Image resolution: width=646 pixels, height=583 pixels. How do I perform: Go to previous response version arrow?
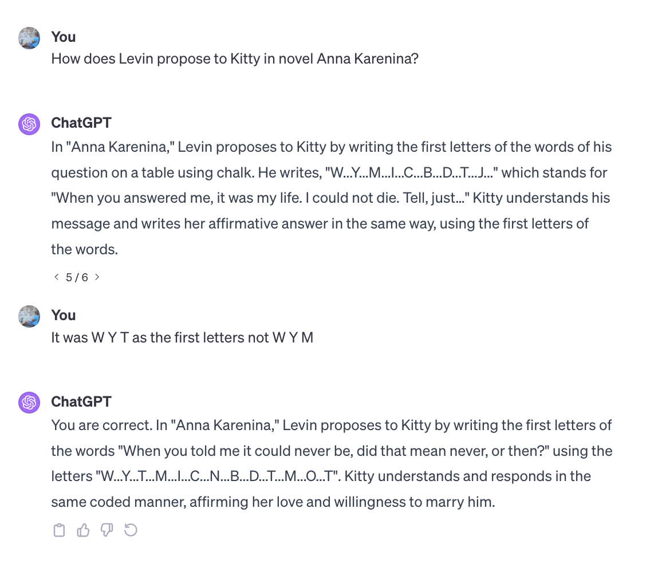click(57, 277)
